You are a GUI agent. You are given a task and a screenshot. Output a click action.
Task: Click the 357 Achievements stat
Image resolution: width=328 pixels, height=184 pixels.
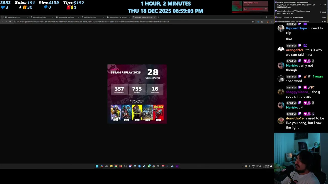[x=119, y=90]
